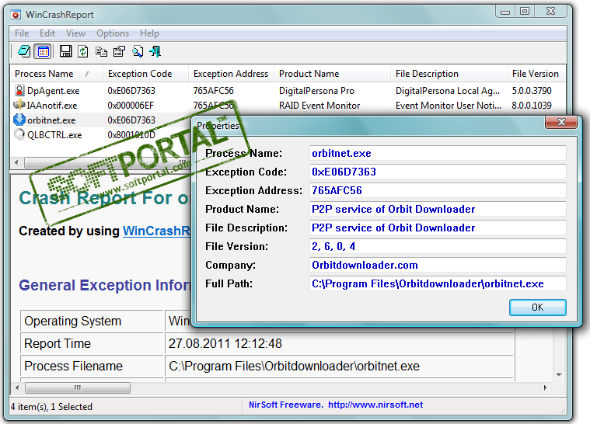Click the report pane down scroll arrow
Screen dimensions: 590x424
(x=559, y=375)
